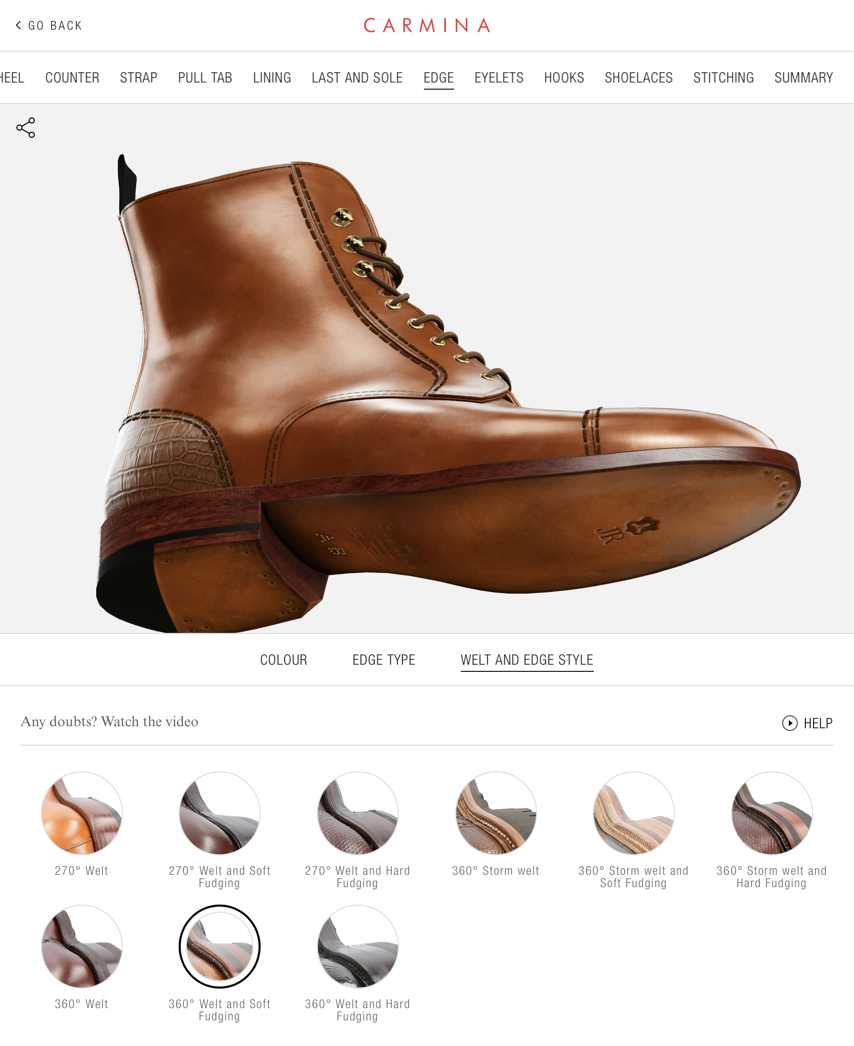Click the '270° Welt' label text

(x=81, y=871)
